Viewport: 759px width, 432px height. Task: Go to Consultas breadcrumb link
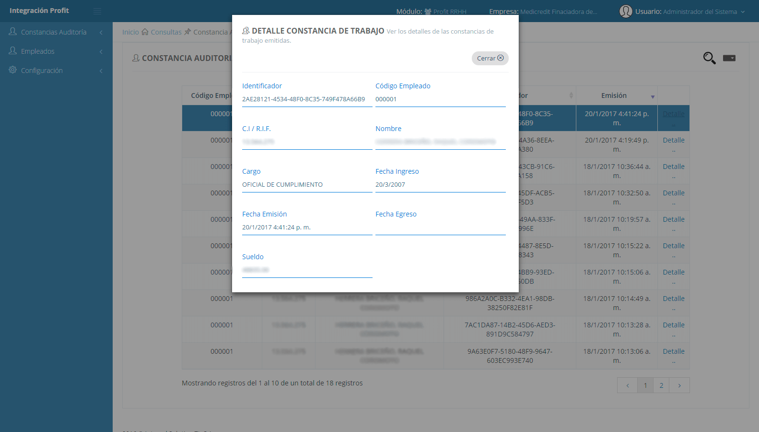(166, 32)
